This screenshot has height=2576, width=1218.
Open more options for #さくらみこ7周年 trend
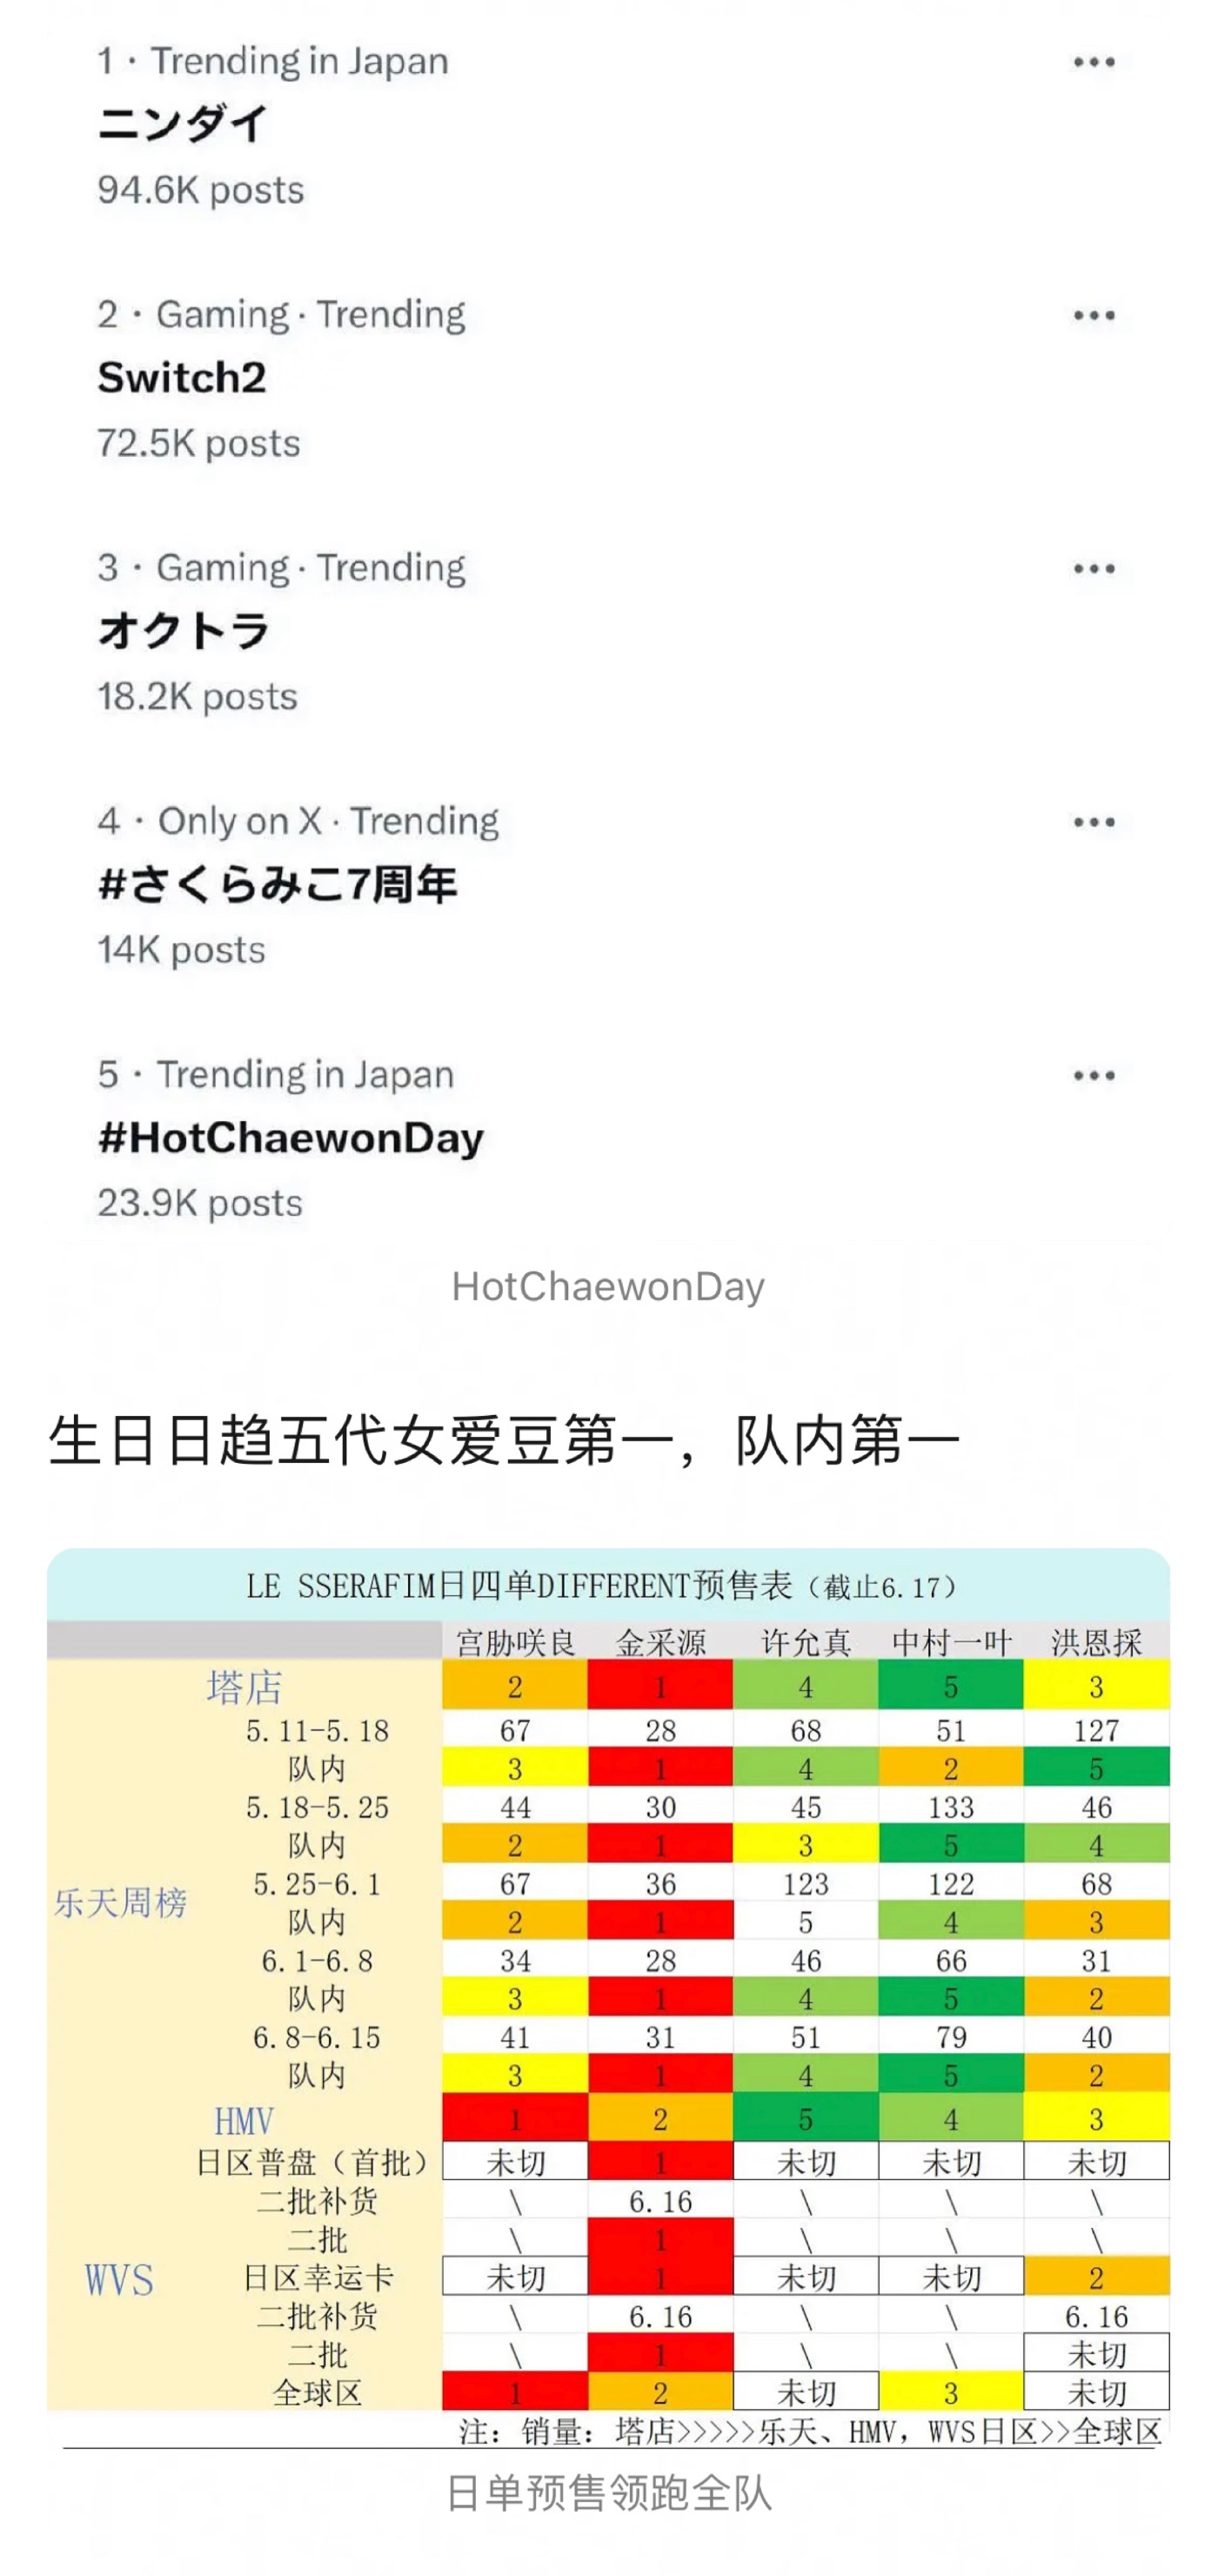(1093, 822)
